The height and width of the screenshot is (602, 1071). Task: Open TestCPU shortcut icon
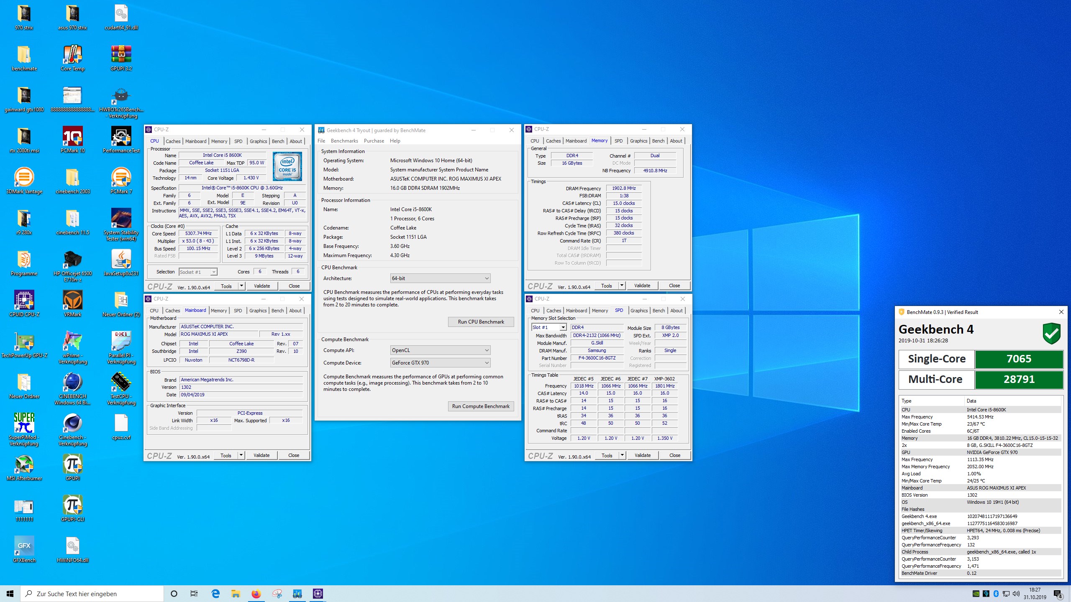tap(121, 388)
